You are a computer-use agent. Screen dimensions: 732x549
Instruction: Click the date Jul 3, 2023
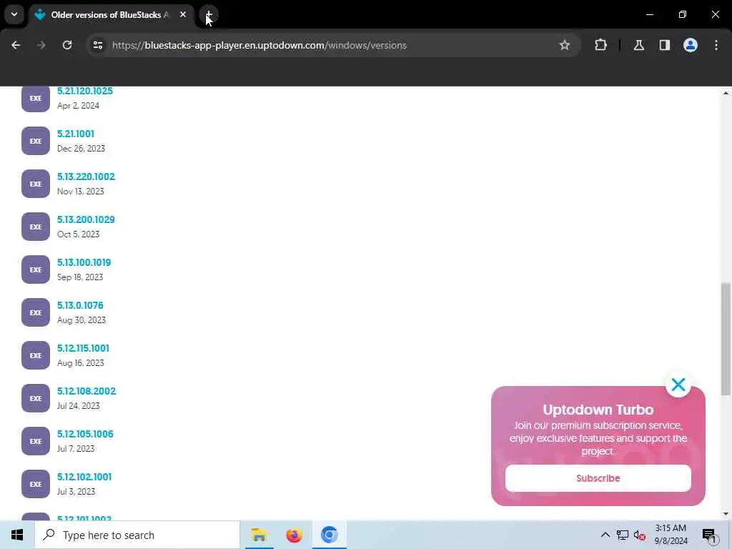pyautogui.click(x=76, y=493)
